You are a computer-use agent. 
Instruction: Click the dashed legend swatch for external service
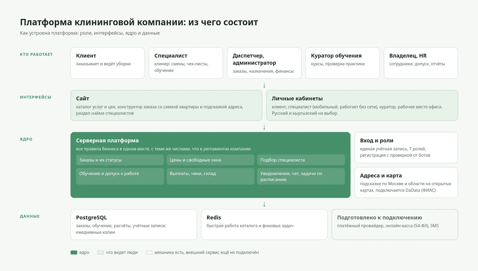pyautogui.click(x=149, y=252)
